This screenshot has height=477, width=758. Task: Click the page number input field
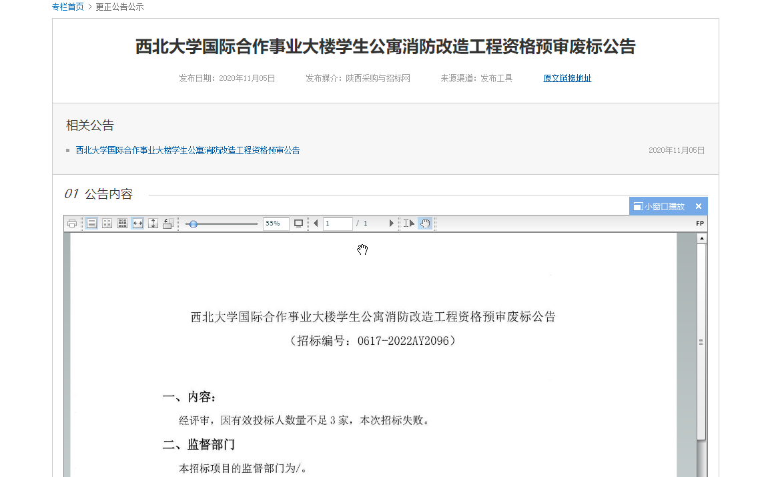tap(338, 223)
